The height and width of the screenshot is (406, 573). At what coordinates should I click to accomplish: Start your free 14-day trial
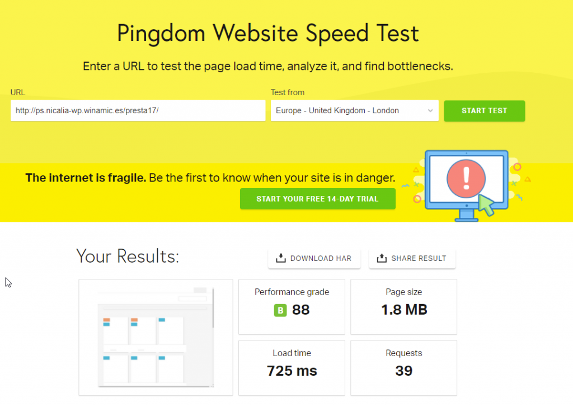[x=317, y=199]
